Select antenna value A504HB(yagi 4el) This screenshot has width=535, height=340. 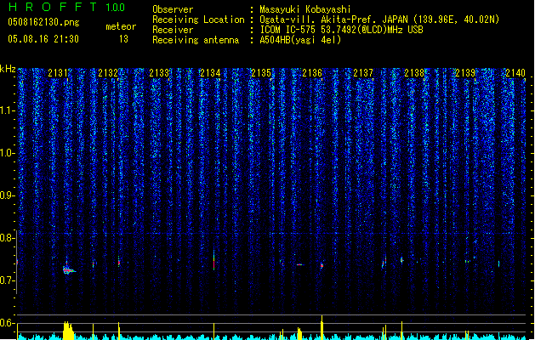point(300,40)
